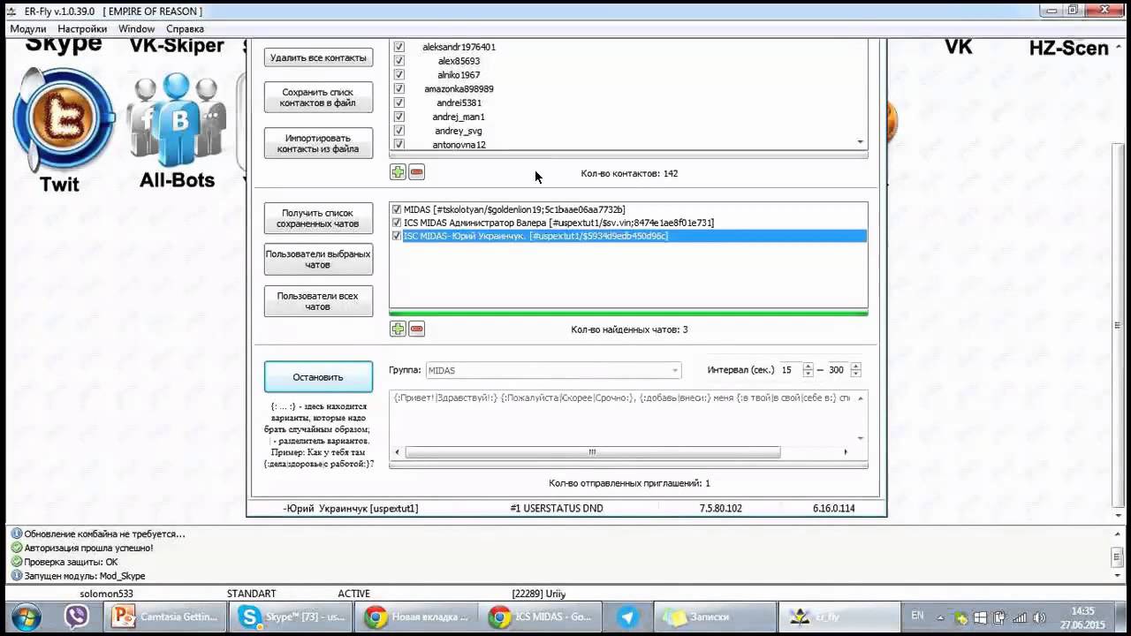Viewport: 1131px width, 636px height.
Task: Open Viber from the taskbar
Action: point(77,617)
